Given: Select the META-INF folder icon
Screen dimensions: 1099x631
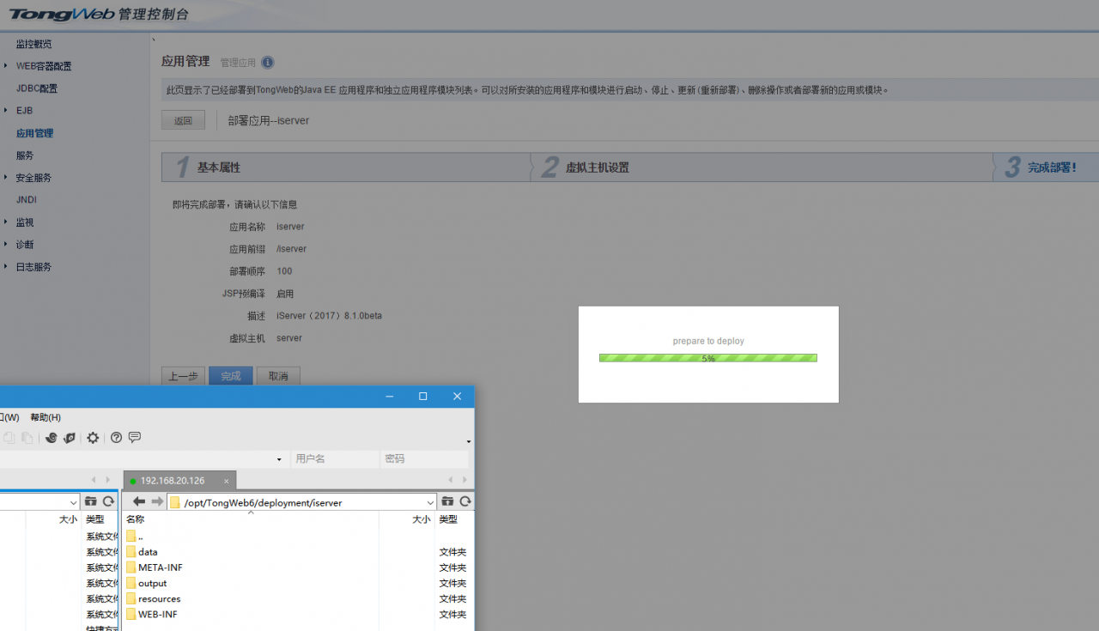Looking at the screenshot, I should click(x=131, y=567).
